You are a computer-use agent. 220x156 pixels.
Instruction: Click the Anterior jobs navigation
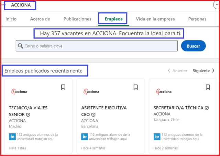[177, 71]
